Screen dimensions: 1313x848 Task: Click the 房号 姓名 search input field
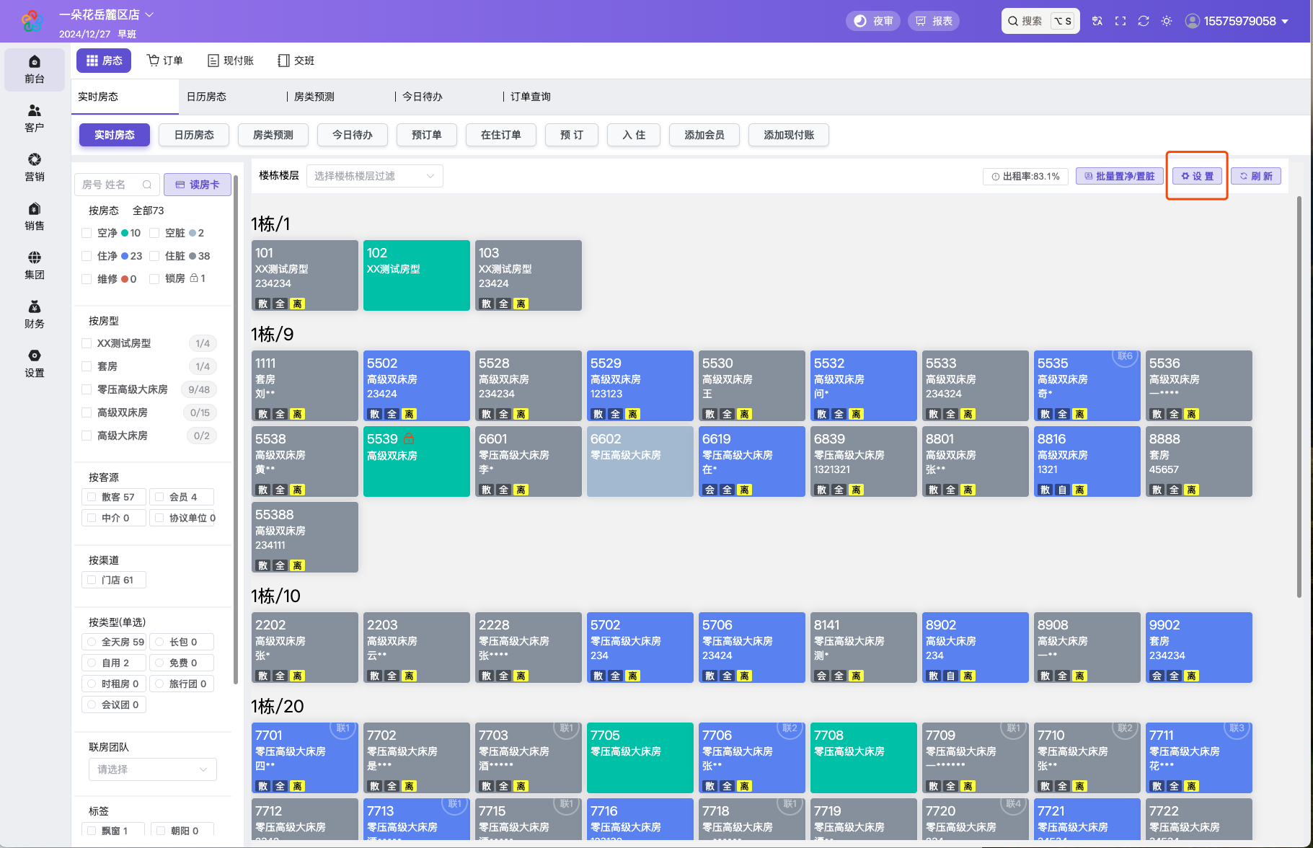tap(117, 185)
